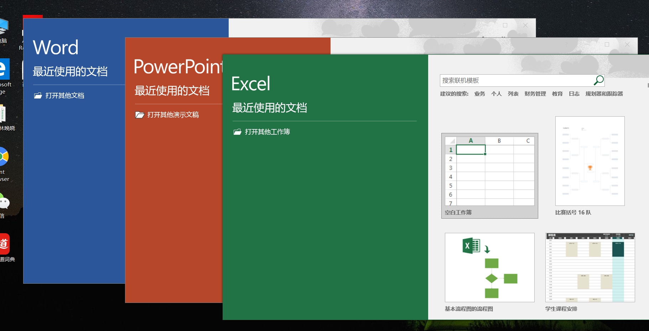Click the magnifier search icon in Excel
649x331 pixels.
coord(598,80)
